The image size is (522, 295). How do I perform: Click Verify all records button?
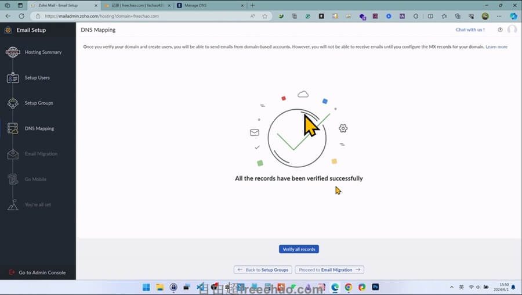pos(299,249)
